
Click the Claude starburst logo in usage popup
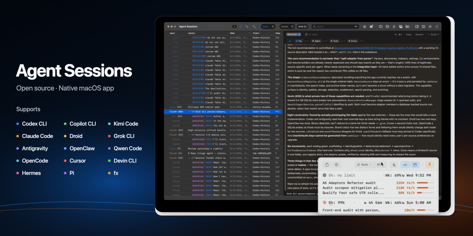[325, 202]
